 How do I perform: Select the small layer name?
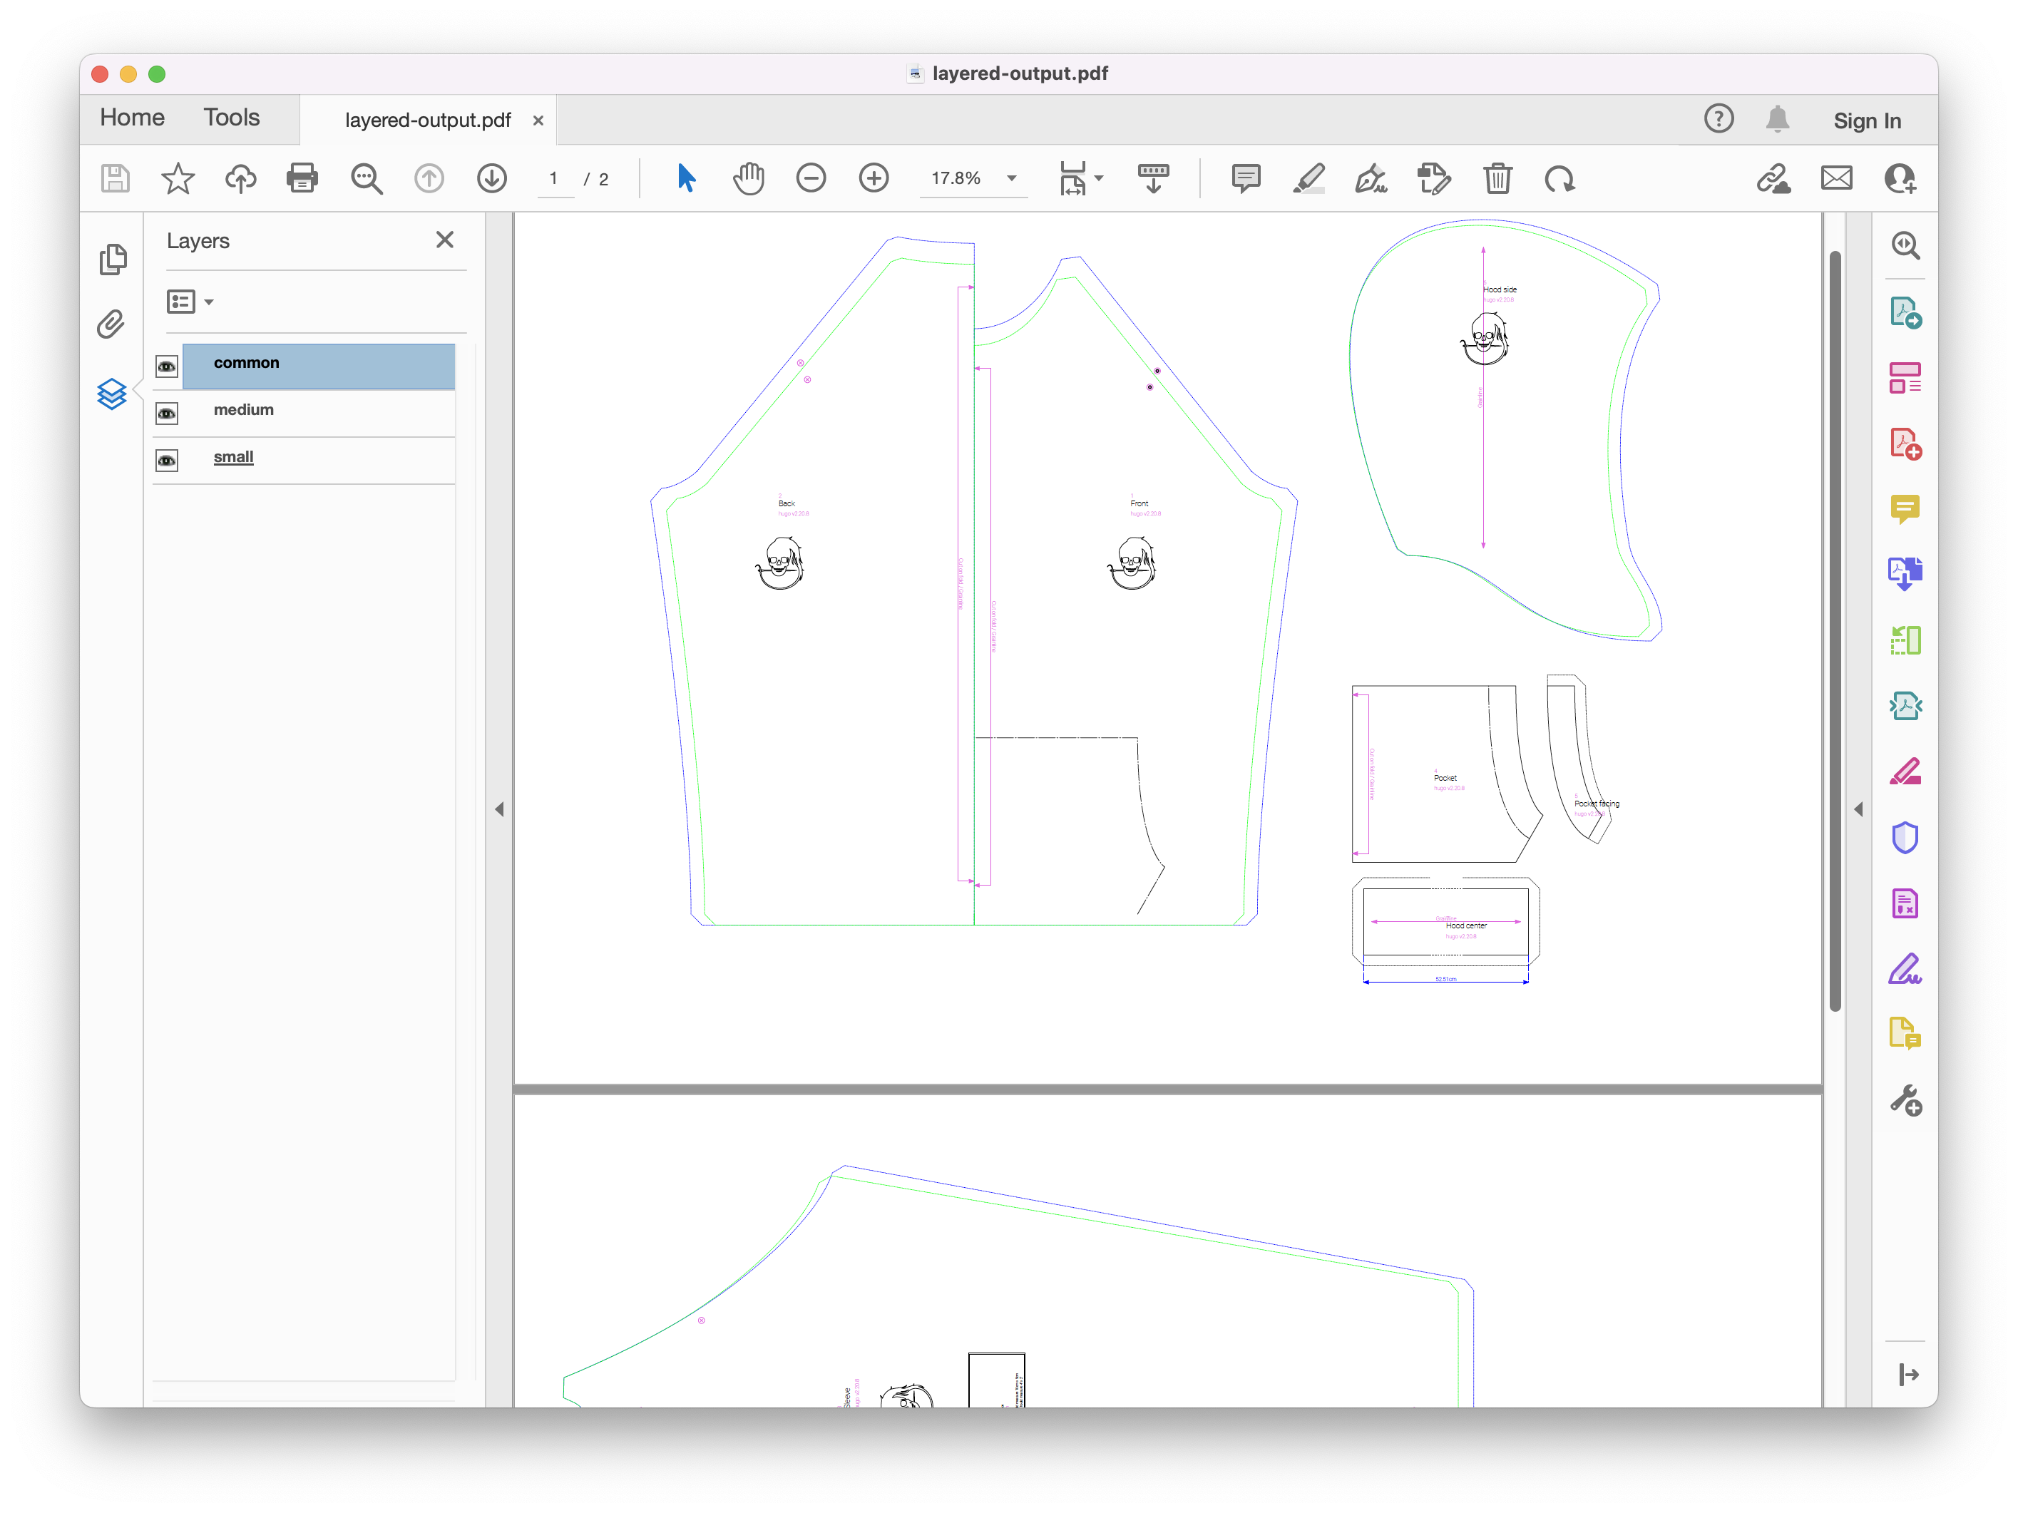[x=234, y=457]
